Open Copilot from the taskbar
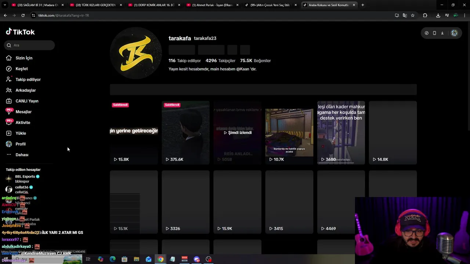This screenshot has width=470, height=264. 101,259
